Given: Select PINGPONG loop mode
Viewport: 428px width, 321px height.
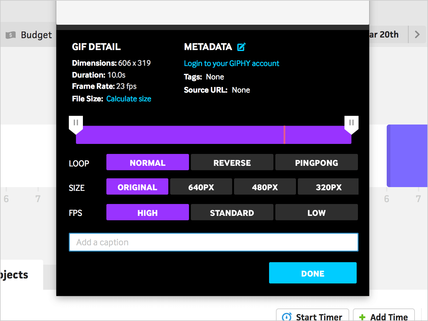Looking at the screenshot, I should [317, 162].
